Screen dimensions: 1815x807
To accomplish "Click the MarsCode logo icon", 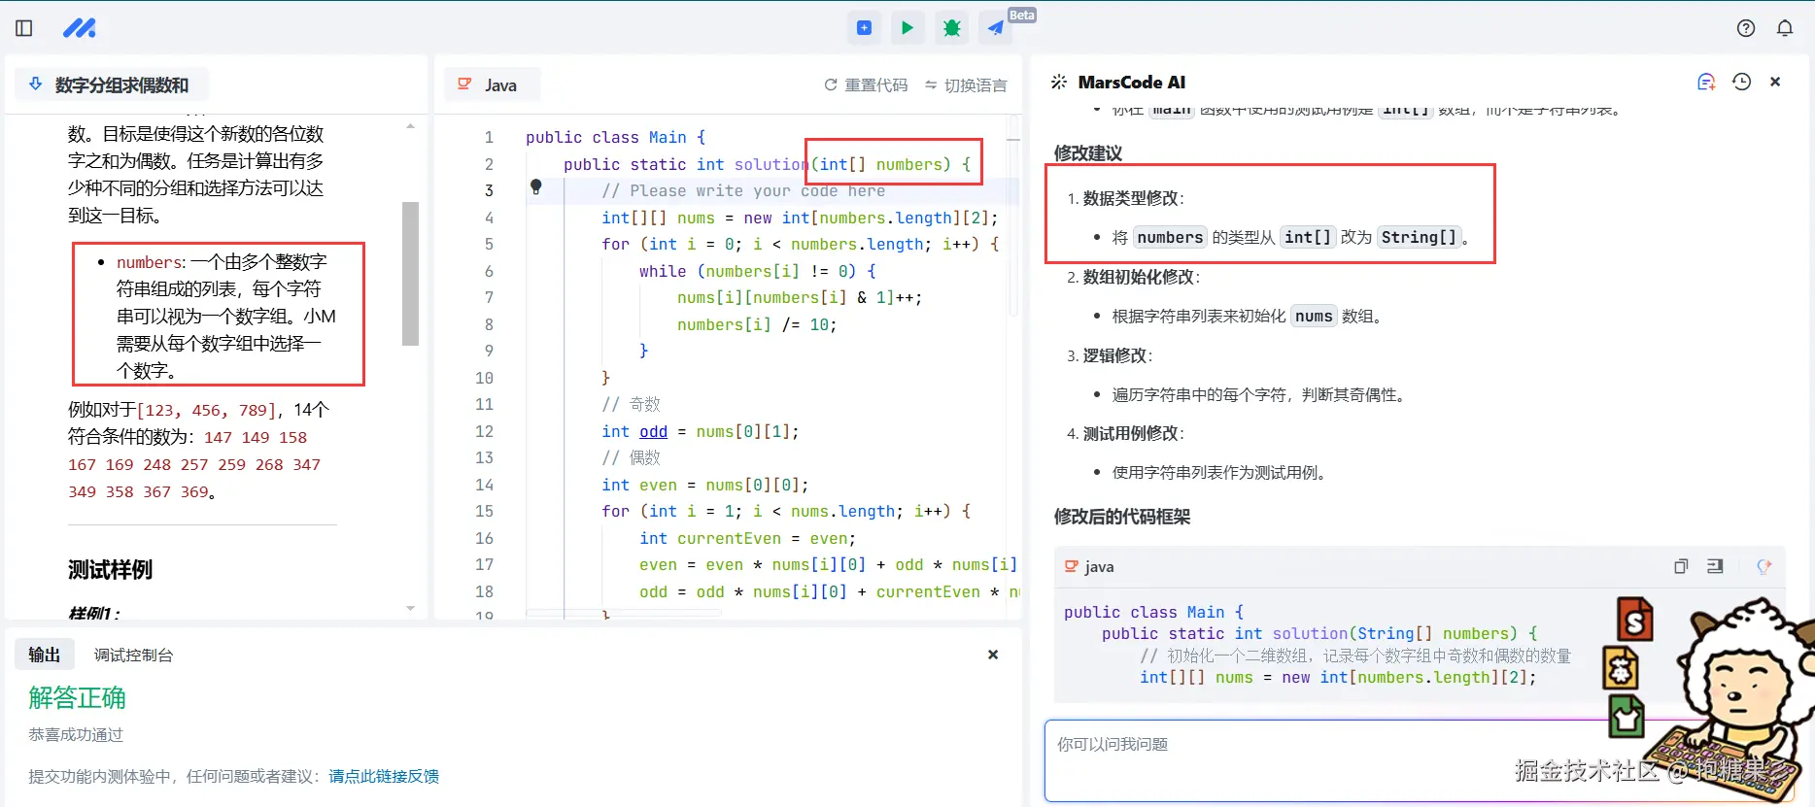I will (80, 28).
